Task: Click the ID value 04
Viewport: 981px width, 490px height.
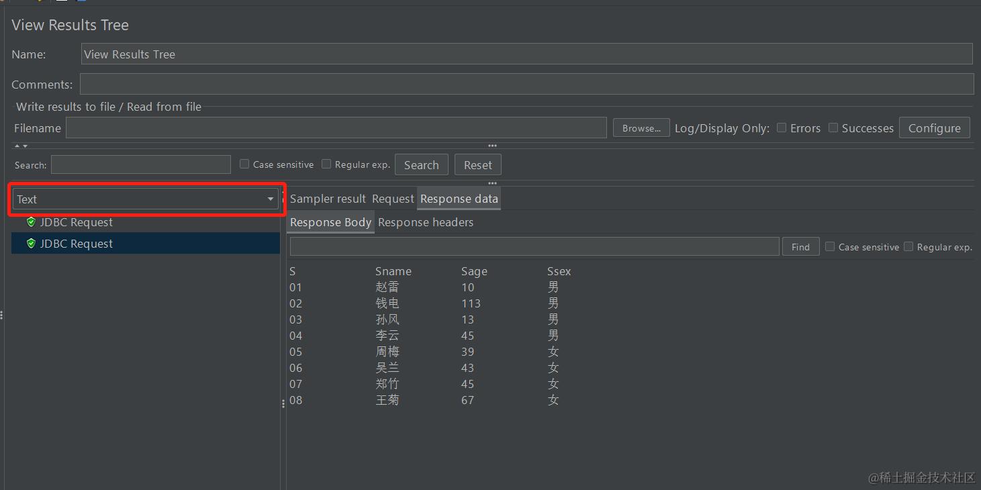Action: pyautogui.click(x=295, y=336)
